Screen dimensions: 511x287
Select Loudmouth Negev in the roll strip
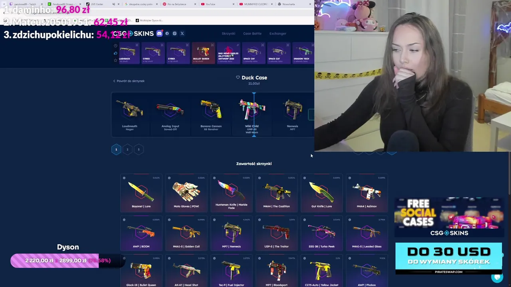coord(129,115)
